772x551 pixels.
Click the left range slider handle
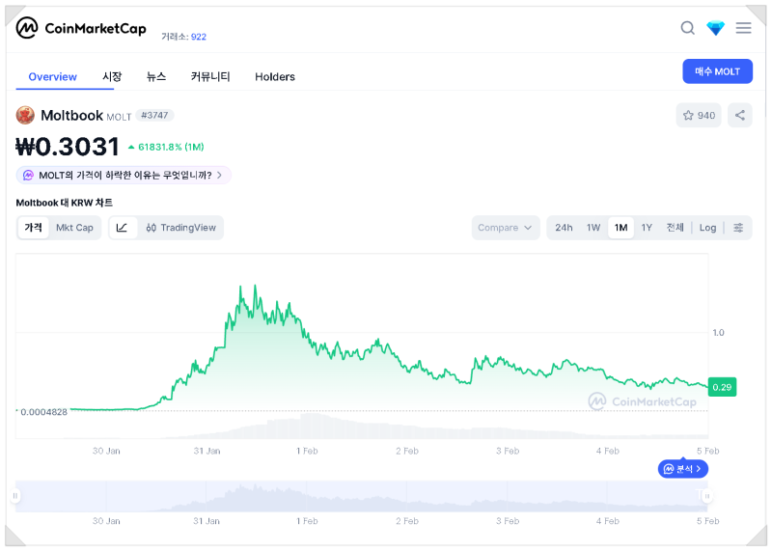pyautogui.click(x=15, y=496)
